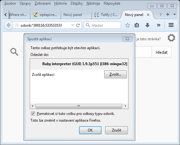The height and width of the screenshot is (145, 180).
Task: Toggle Pamatovat si tuto volbu checkbox
Action: 33,114
